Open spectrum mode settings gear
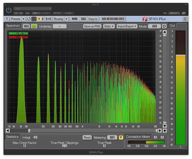 [x=164, y=26]
